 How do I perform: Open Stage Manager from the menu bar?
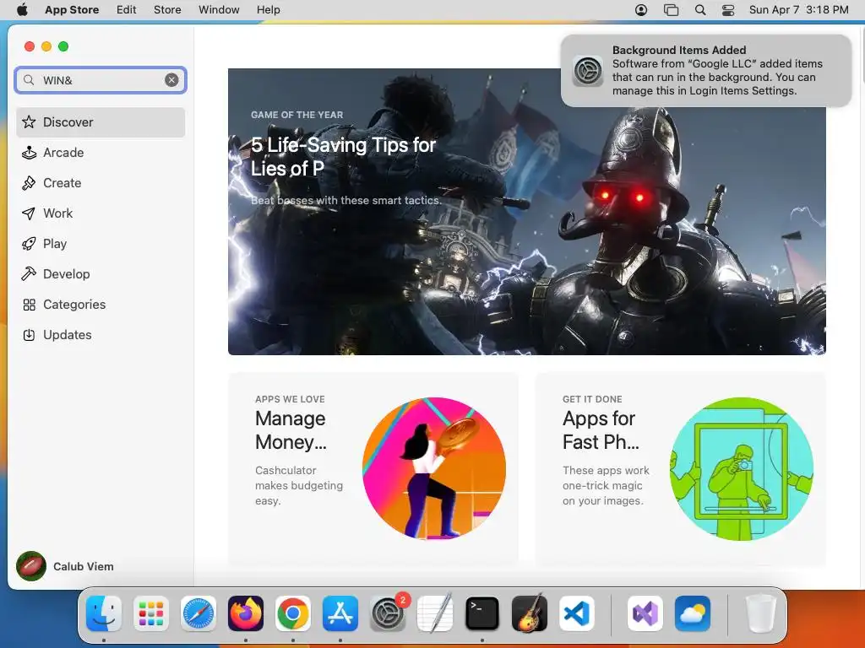tap(671, 9)
